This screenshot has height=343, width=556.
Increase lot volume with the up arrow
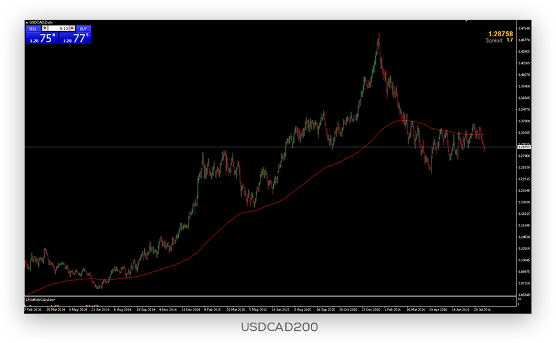(73, 29)
